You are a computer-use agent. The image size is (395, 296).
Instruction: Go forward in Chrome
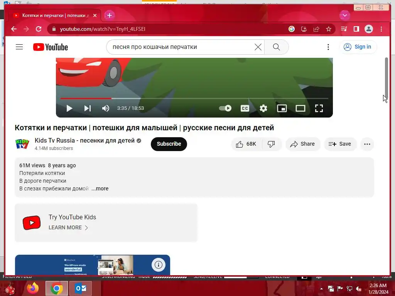coord(26,29)
